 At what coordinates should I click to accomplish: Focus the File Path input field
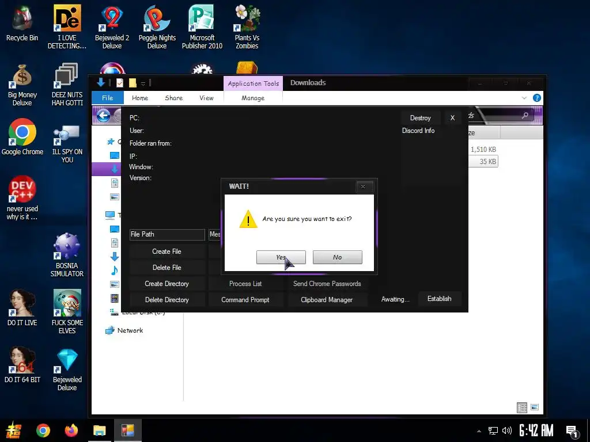coord(167,235)
